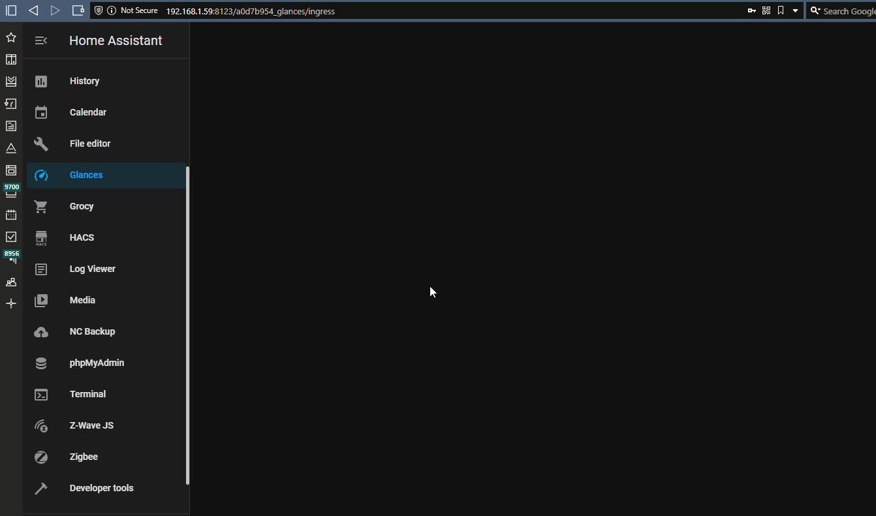The image size is (876, 516).
Task: Open Z-Wave JS using its wave icon
Action: coord(40,425)
